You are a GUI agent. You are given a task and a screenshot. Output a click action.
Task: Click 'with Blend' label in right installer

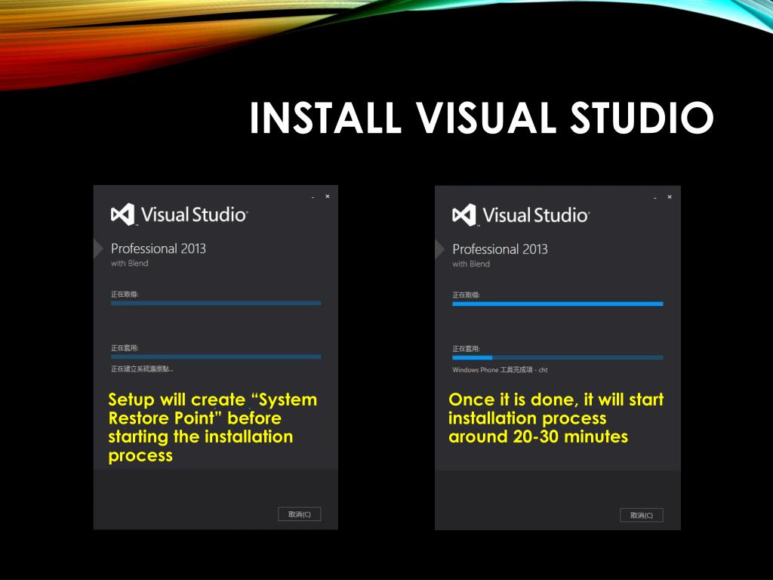pos(471,264)
